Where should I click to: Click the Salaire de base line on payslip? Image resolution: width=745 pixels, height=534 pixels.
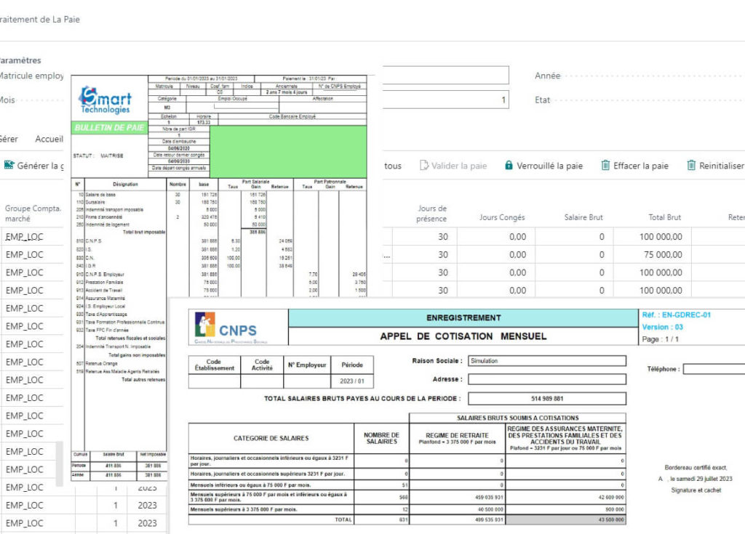(100, 195)
